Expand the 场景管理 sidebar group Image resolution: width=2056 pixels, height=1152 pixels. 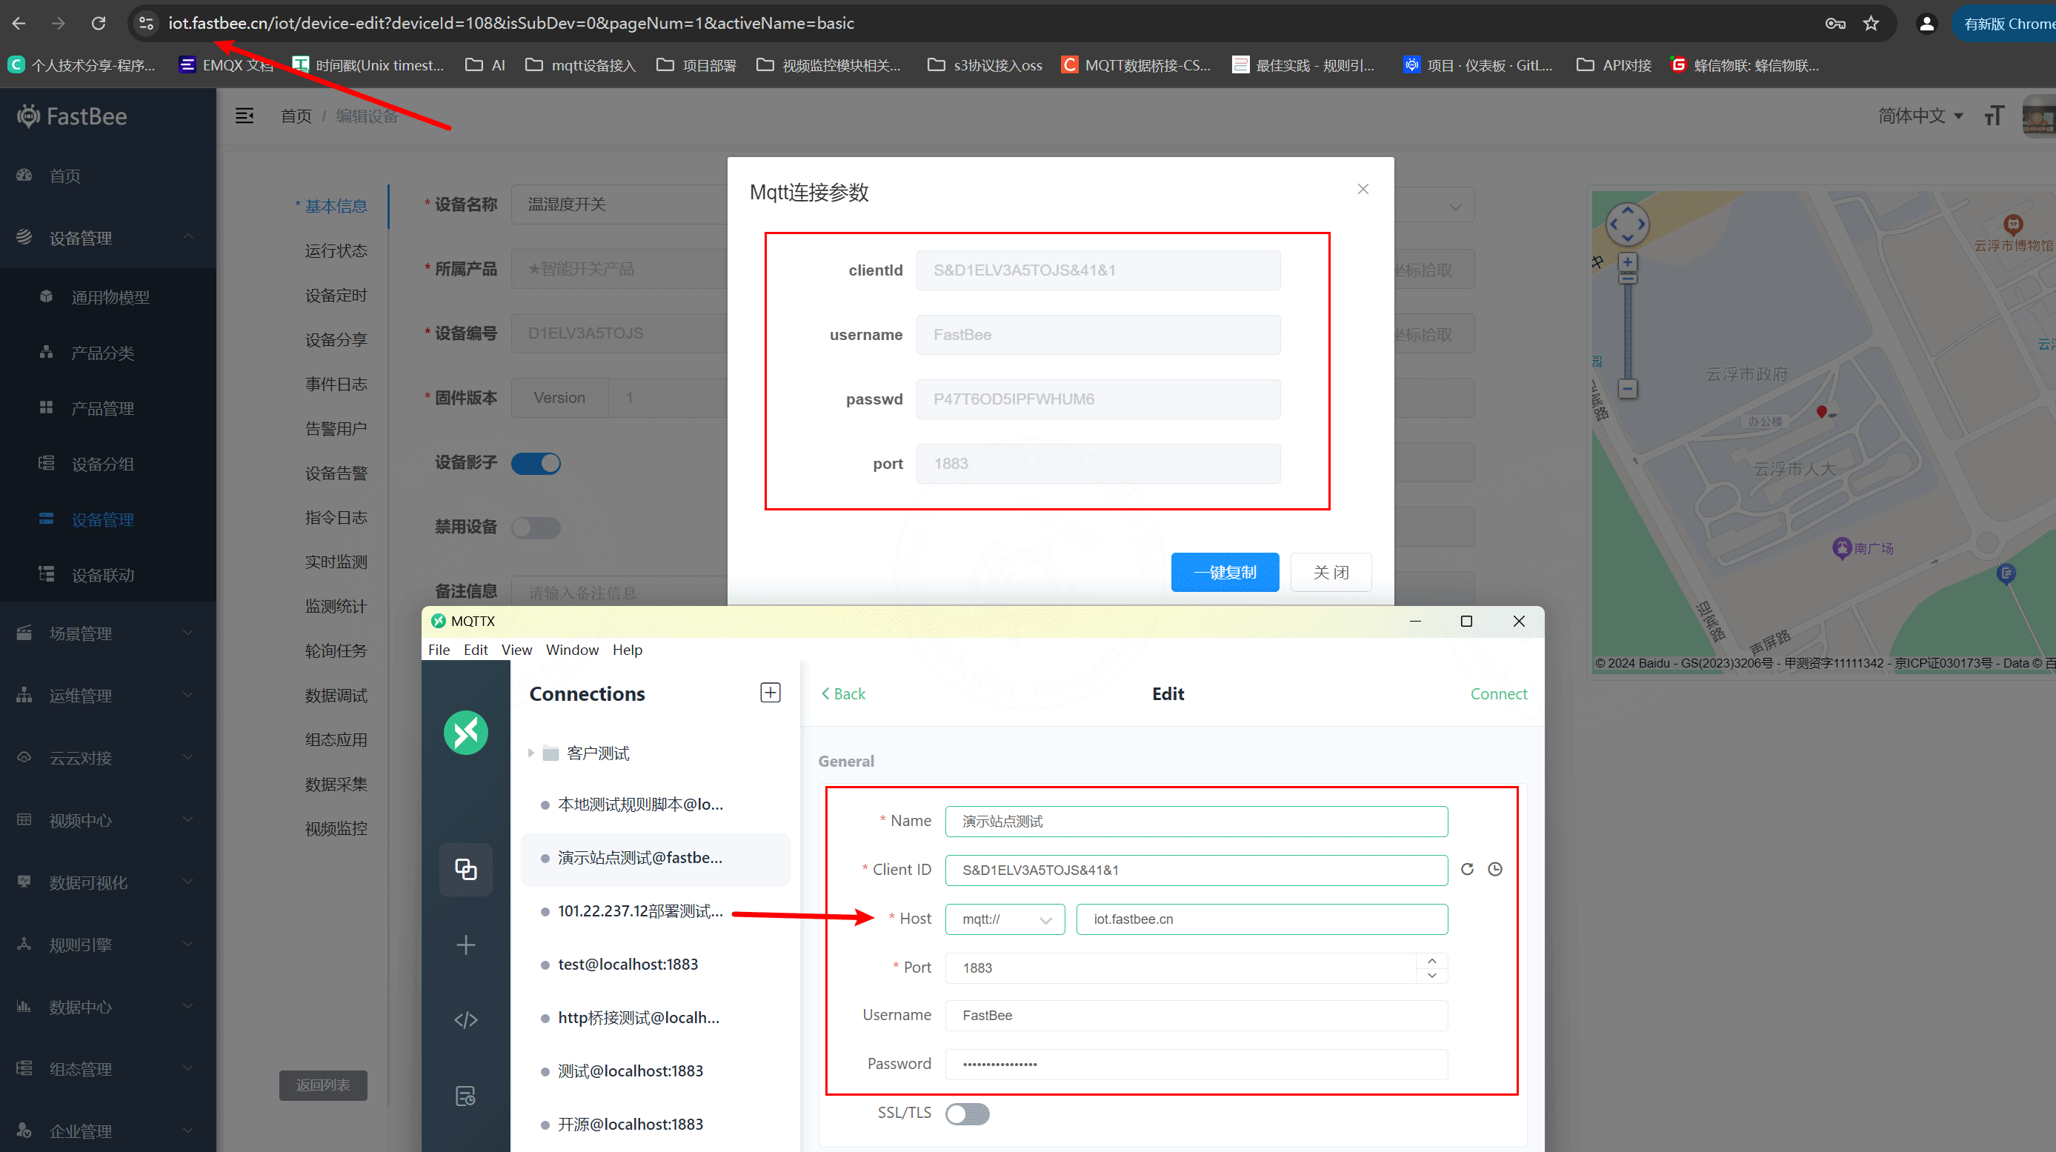pos(107,633)
